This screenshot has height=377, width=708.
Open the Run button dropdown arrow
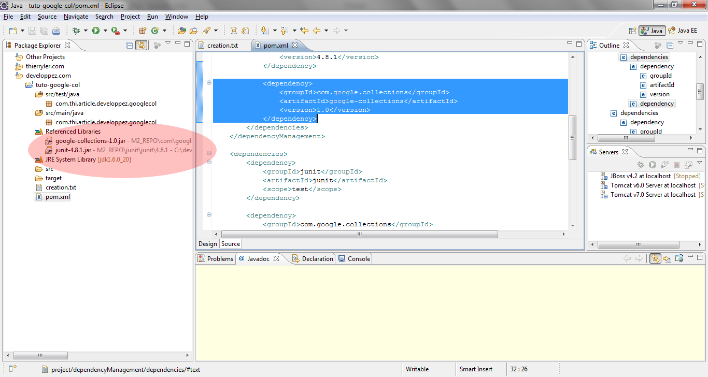105,31
